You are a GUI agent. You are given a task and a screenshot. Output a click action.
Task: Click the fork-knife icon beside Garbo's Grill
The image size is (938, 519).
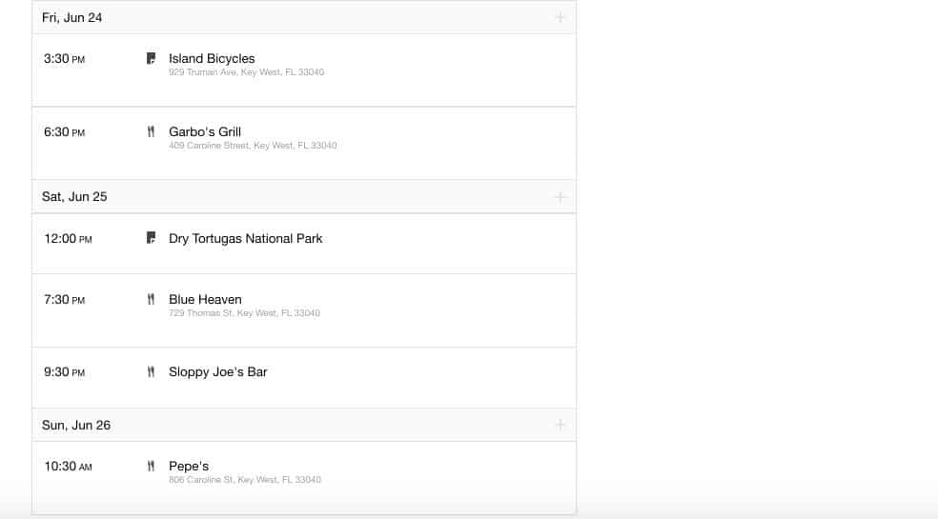[151, 131]
